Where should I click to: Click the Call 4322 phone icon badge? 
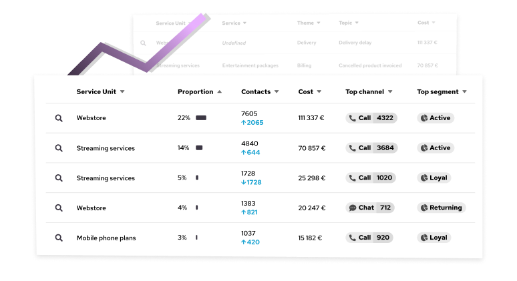(353, 118)
